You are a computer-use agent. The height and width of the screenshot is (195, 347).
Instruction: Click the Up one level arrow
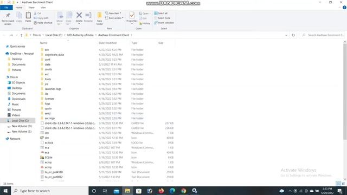[21, 35]
